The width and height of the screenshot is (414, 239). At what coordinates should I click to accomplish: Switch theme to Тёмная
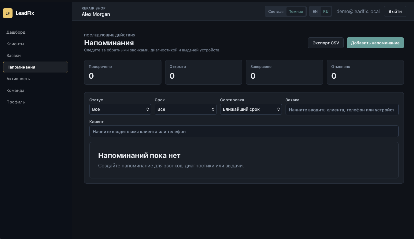296,12
